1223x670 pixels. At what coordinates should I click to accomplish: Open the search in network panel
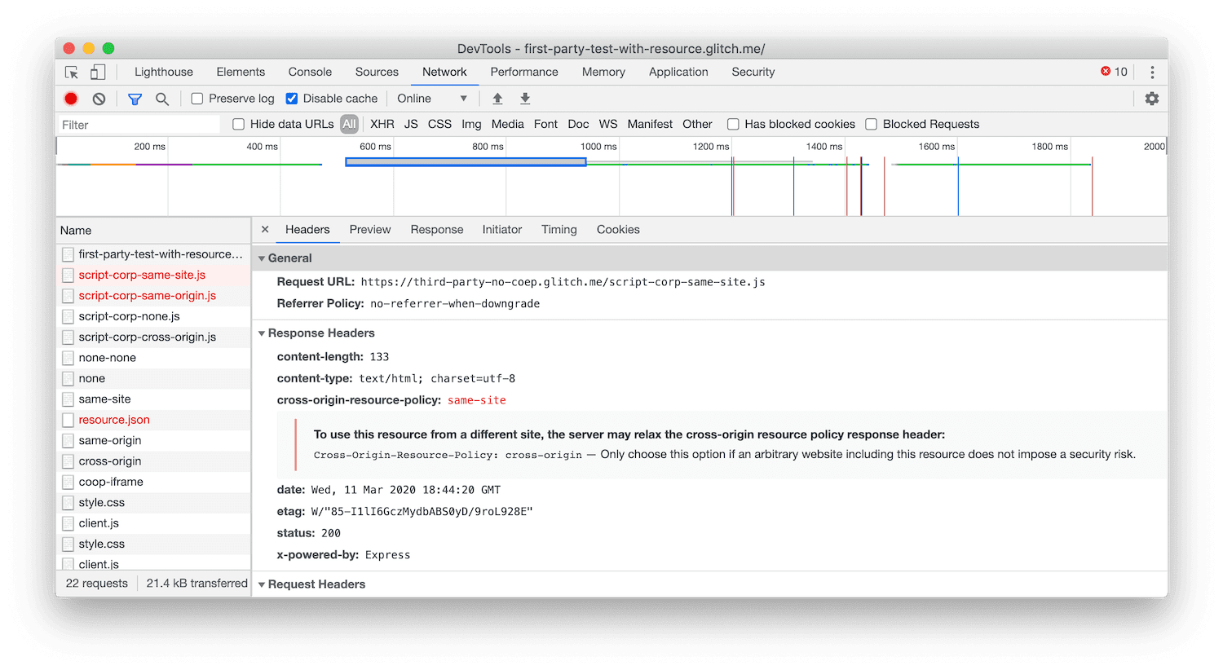[161, 98]
